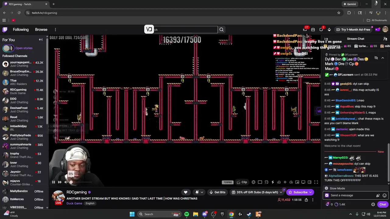
Task: Cast the stream to a device
Action: (x=266, y=182)
